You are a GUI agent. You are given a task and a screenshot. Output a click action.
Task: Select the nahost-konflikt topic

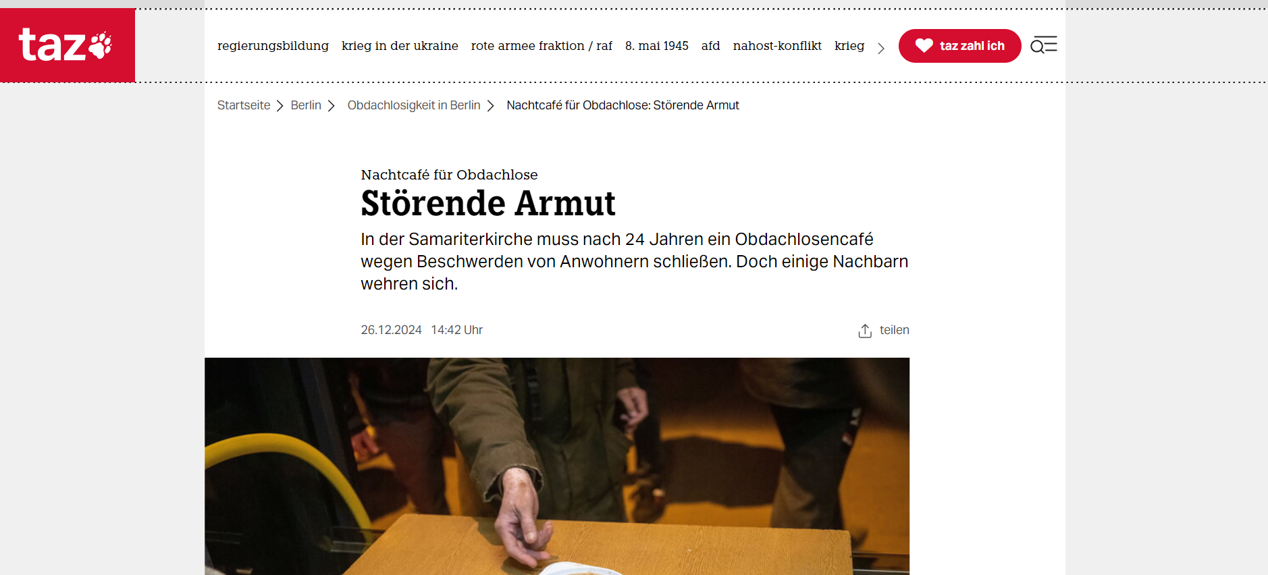(777, 46)
